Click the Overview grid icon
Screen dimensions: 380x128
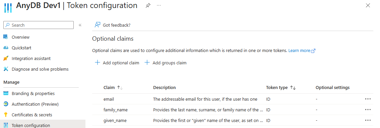(6, 37)
